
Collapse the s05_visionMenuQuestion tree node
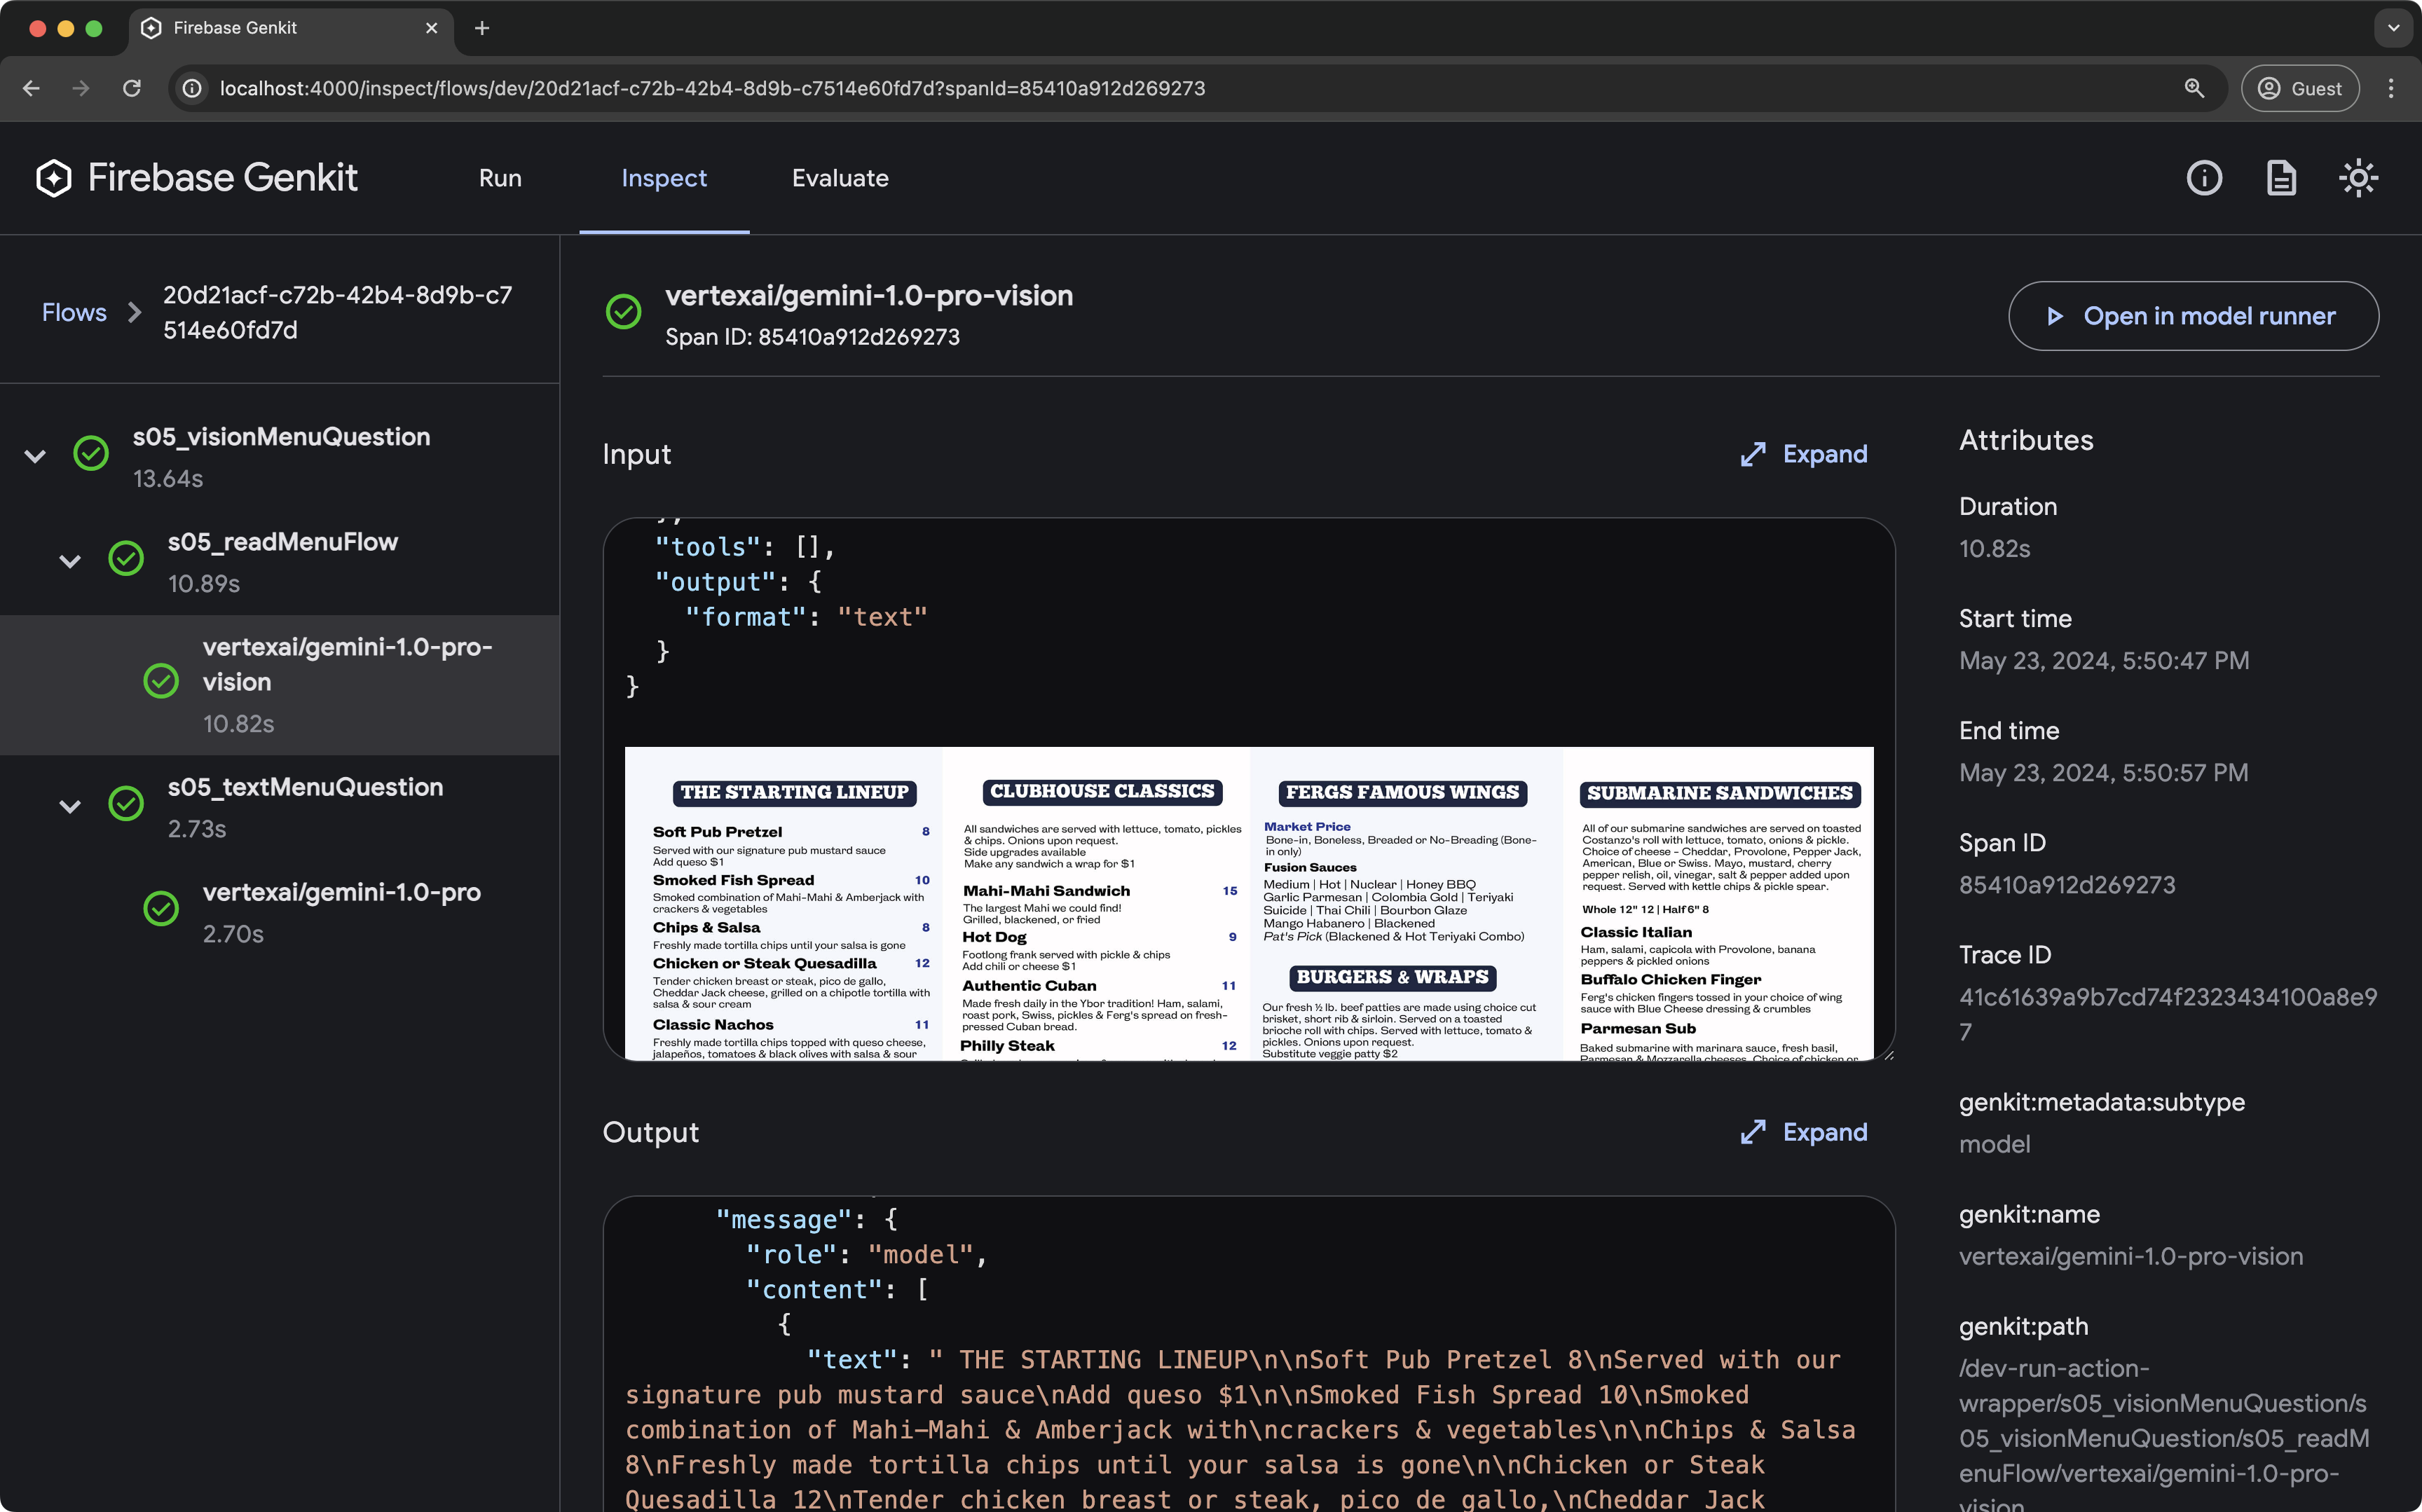pos(35,457)
